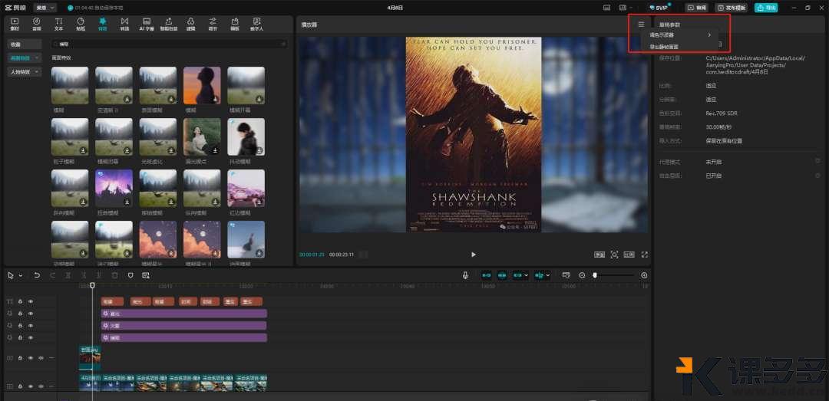Mute the cover video track speaker icon
The image size is (829, 401).
(41, 358)
